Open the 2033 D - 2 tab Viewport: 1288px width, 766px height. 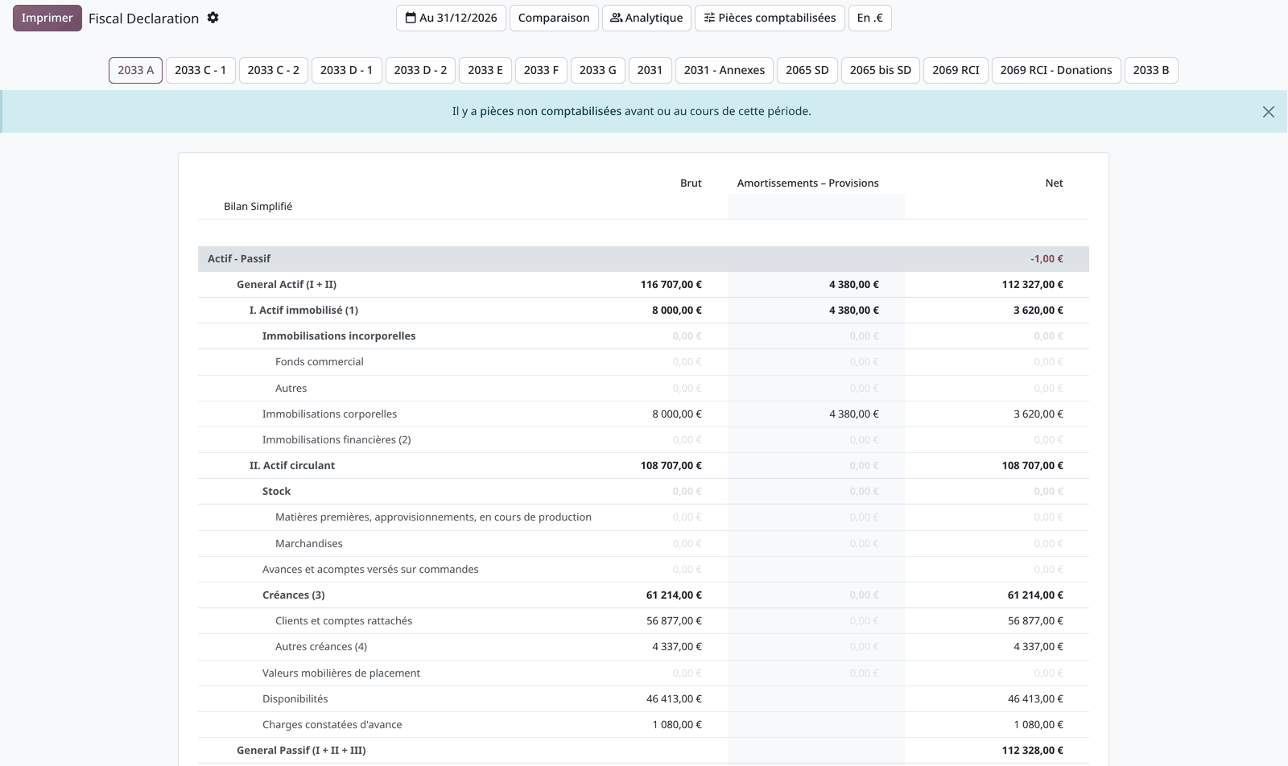[x=420, y=70]
